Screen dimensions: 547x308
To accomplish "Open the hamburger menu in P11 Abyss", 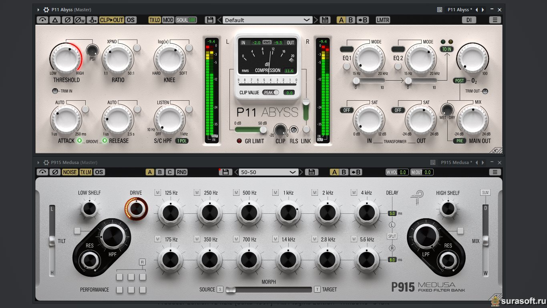I will (495, 20).
